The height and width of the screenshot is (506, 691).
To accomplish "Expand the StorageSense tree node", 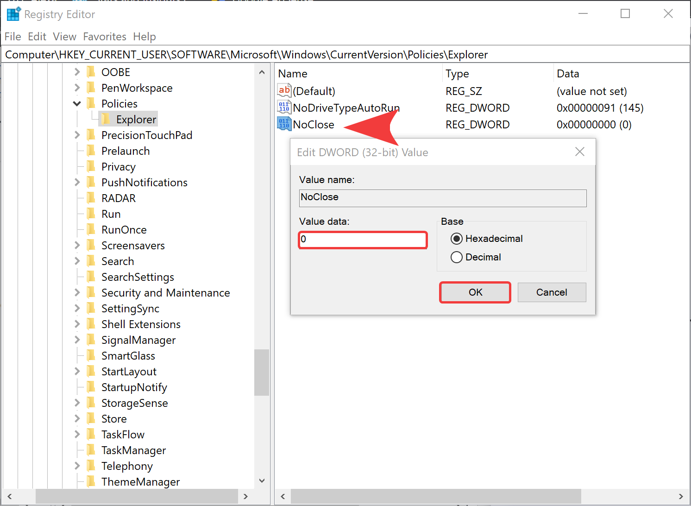I will (77, 403).
